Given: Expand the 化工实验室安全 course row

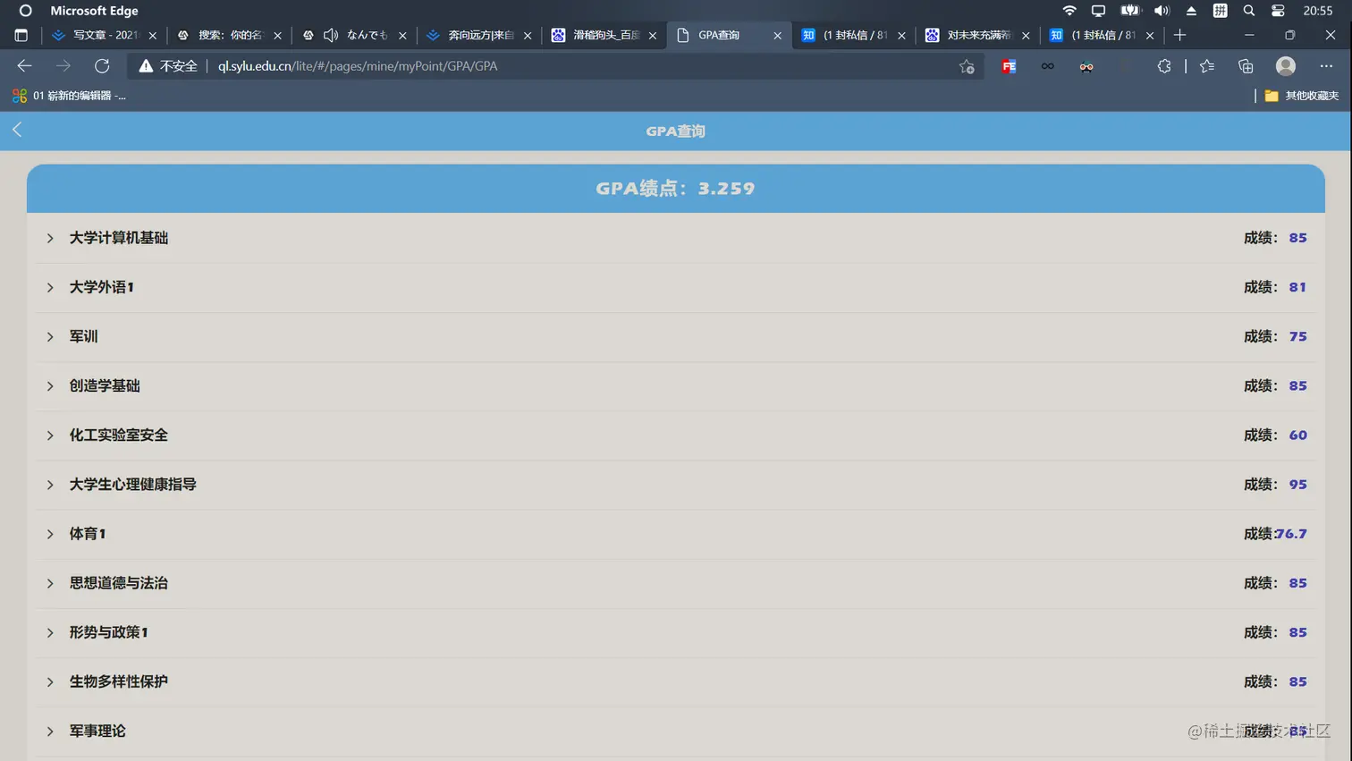Looking at the screenshot, I should click(x=675, y=435).
